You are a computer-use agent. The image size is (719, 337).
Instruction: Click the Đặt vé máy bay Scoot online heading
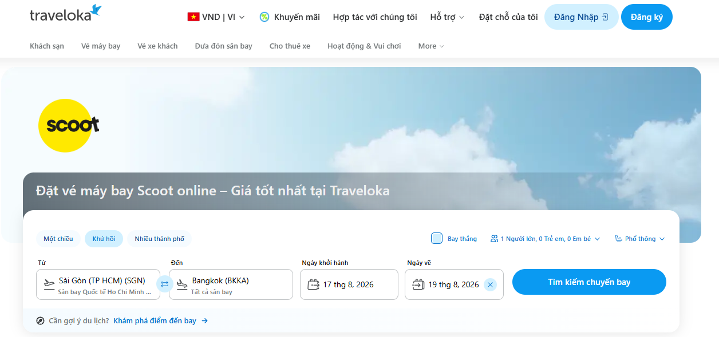coord(212,191)
